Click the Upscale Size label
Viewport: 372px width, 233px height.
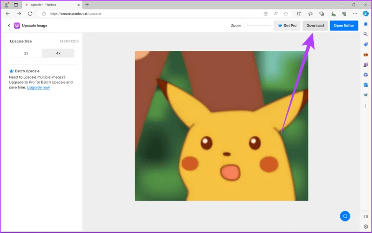20,41
